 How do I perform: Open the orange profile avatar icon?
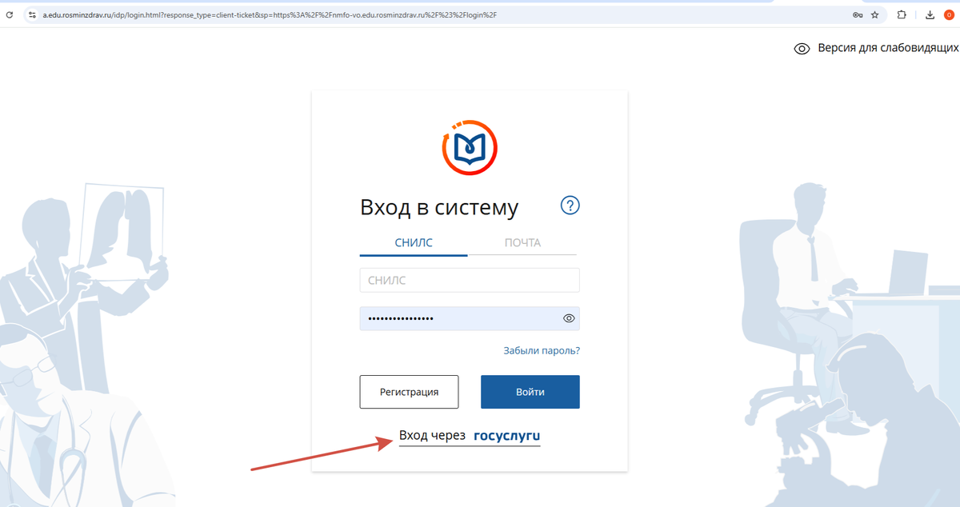[x=949, y=14]
